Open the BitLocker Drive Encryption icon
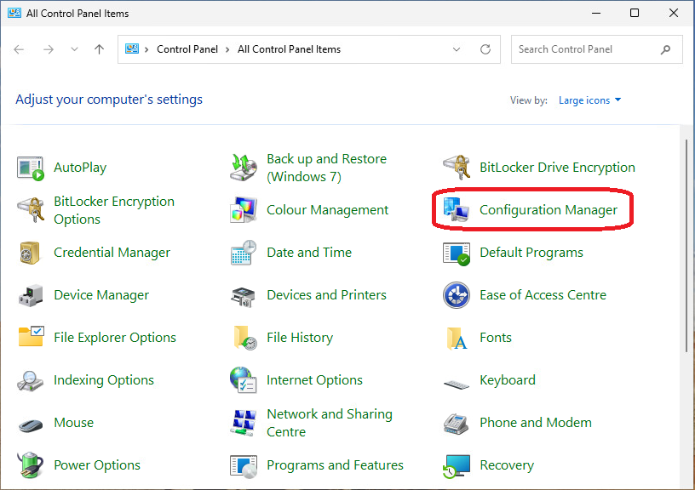Image resolution: width=695 pixels, height=490 pixels. click(457, 168)
